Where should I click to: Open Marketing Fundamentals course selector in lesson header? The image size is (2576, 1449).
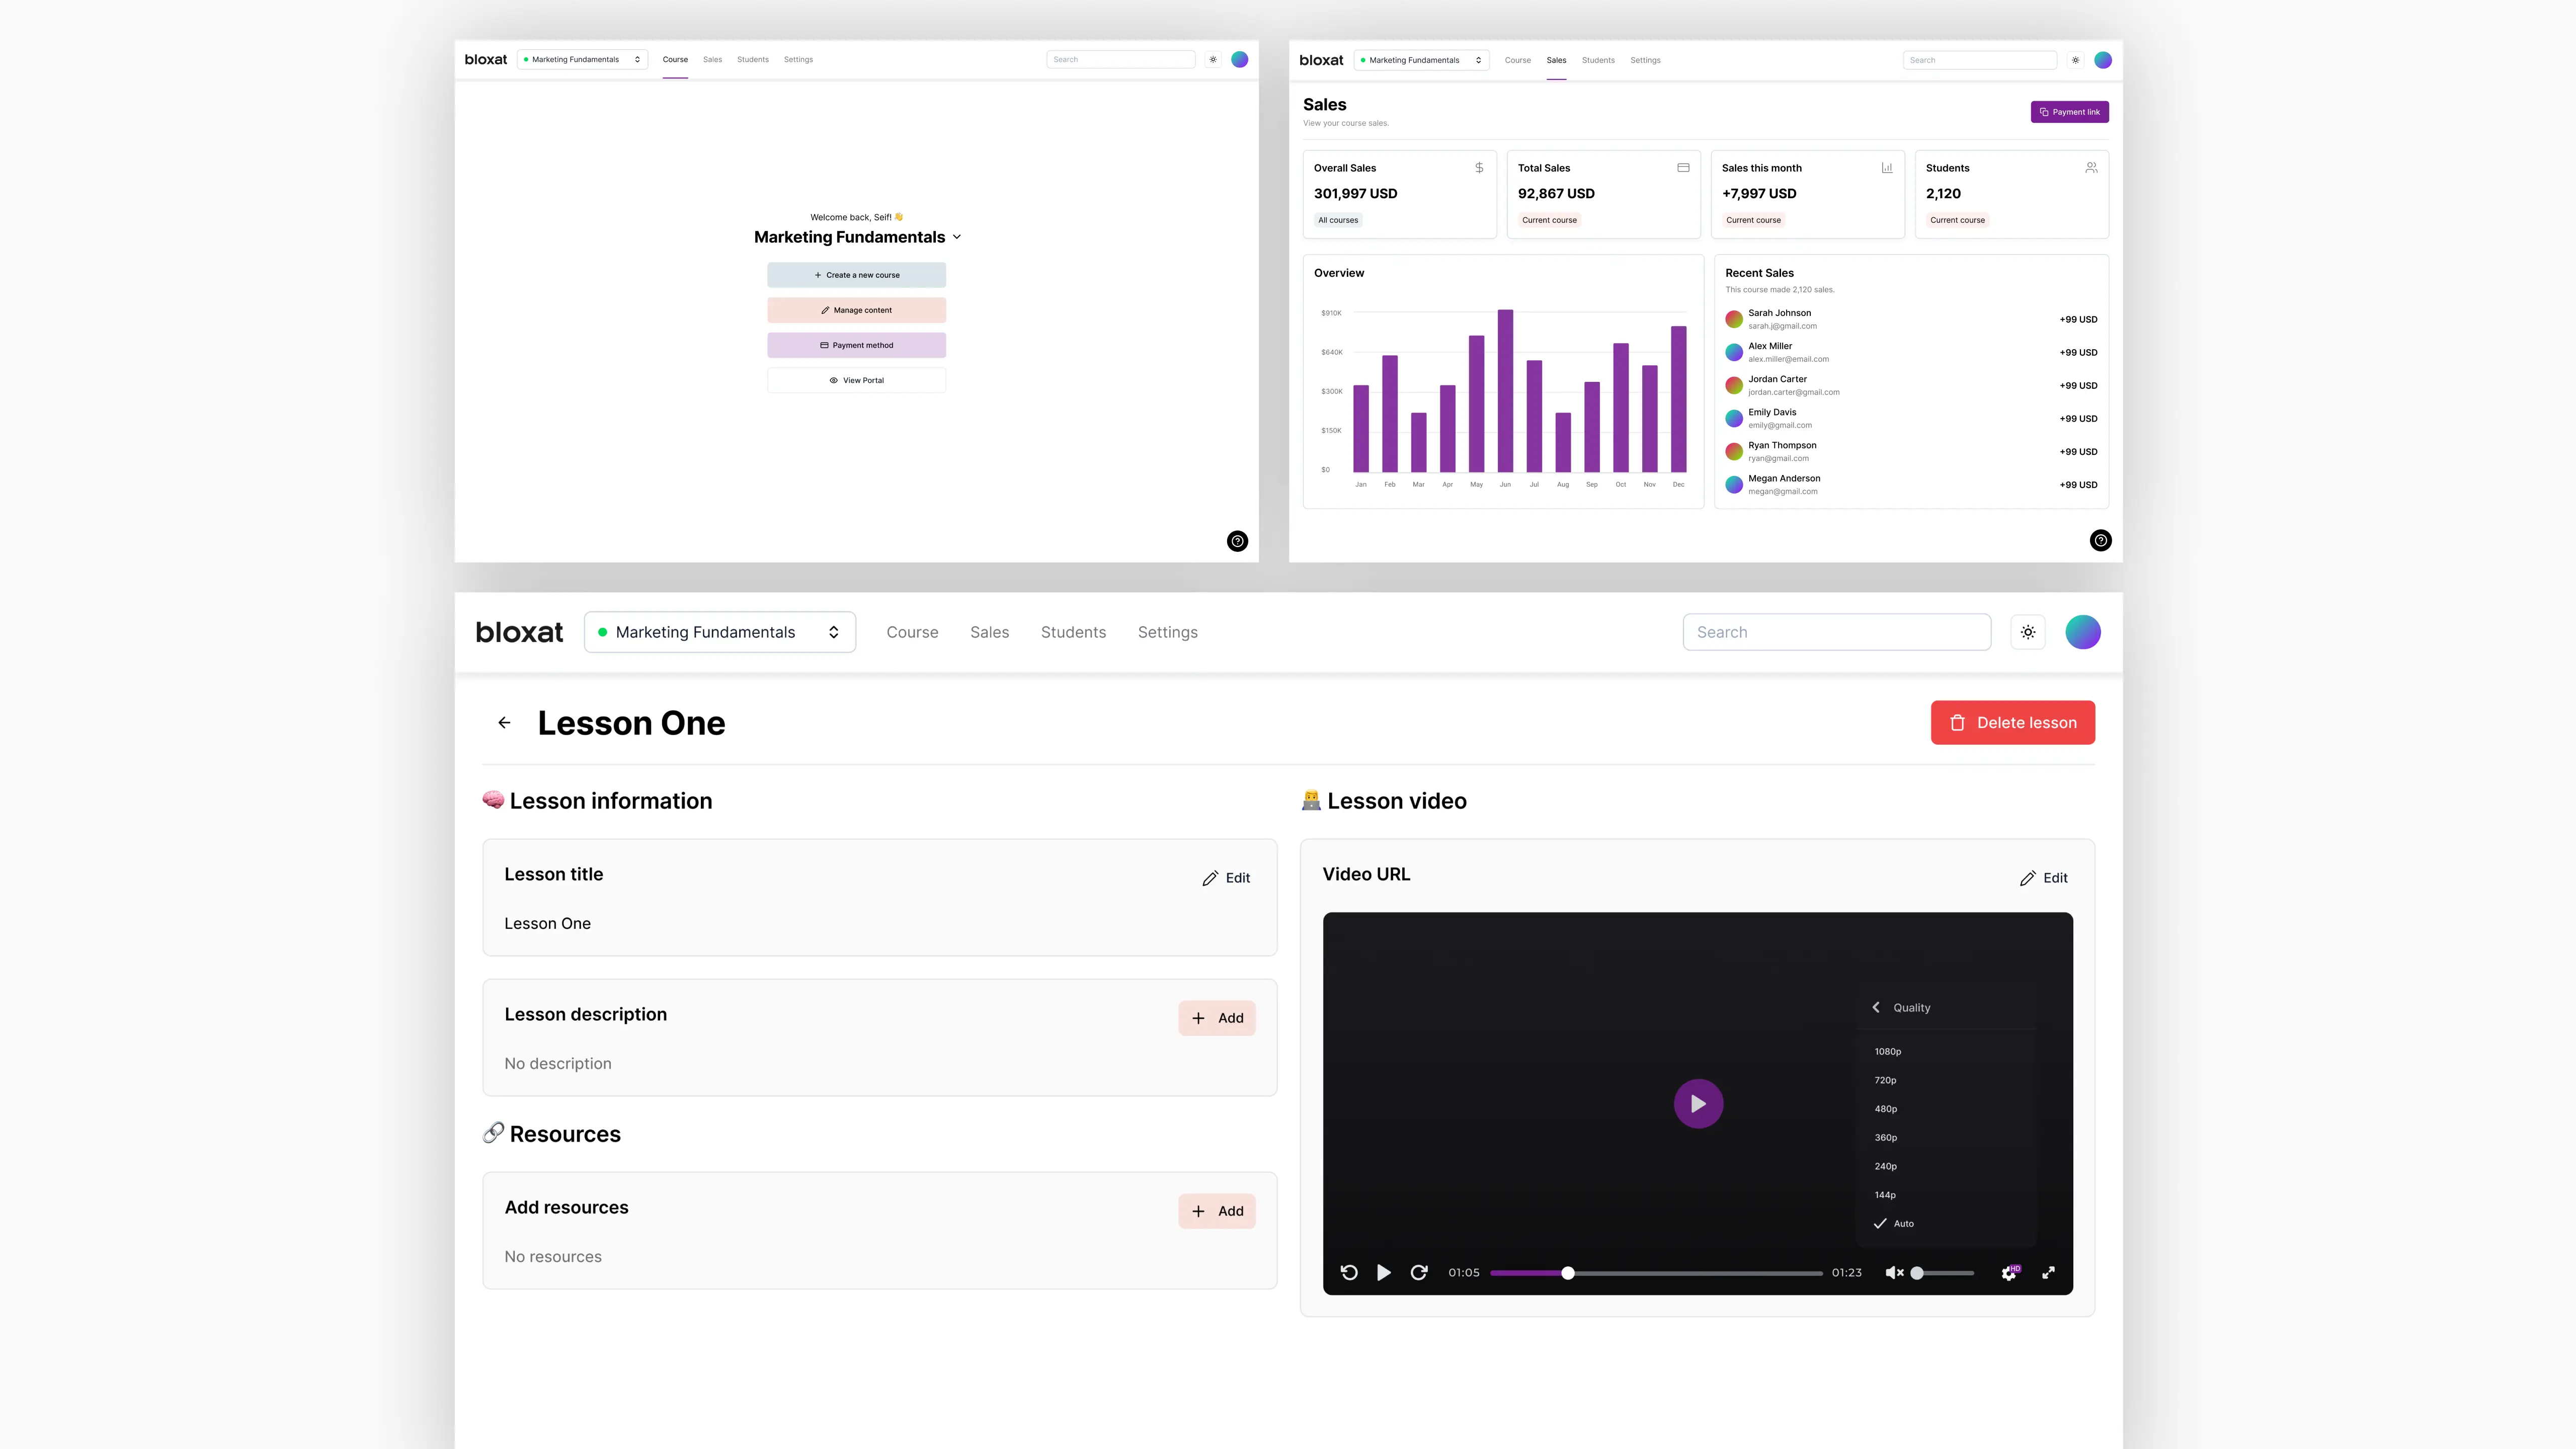719,632
